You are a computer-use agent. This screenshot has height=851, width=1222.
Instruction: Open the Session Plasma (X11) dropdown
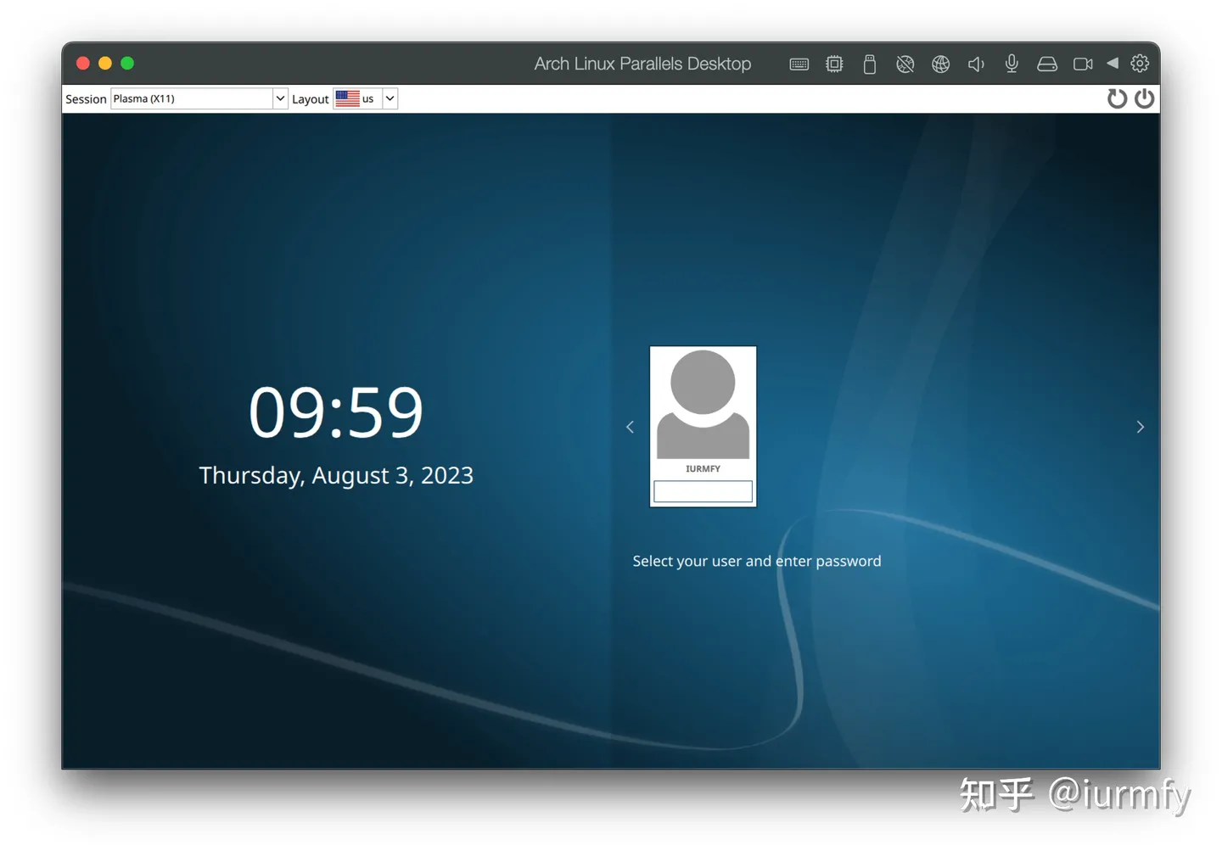coord(199,98)
